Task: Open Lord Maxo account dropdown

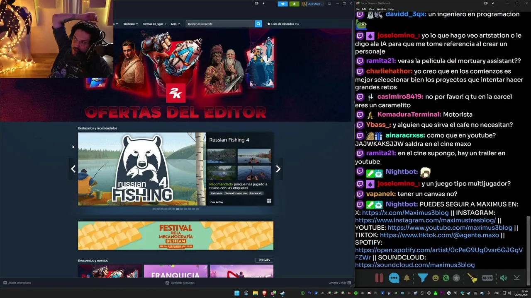Action: pyautogui.click(x=312, y=4)
